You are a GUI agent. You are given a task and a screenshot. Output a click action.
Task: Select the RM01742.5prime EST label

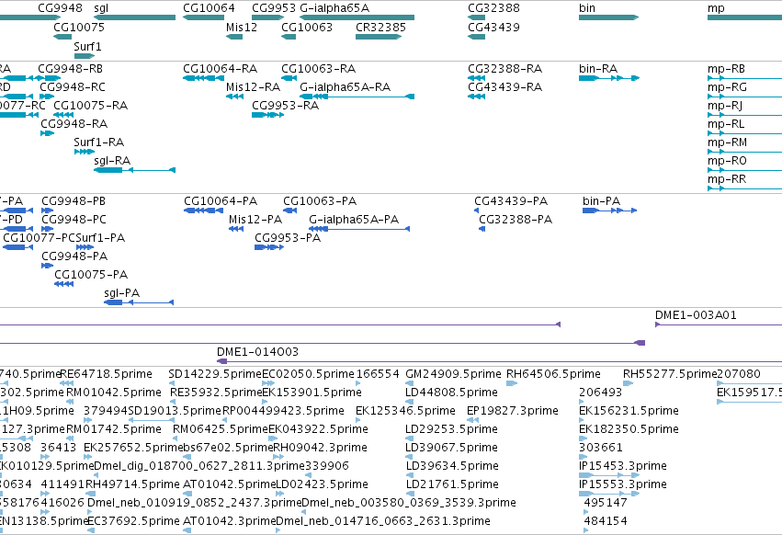point(114,429)
